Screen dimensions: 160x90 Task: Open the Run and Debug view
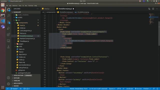coord(8,28)
